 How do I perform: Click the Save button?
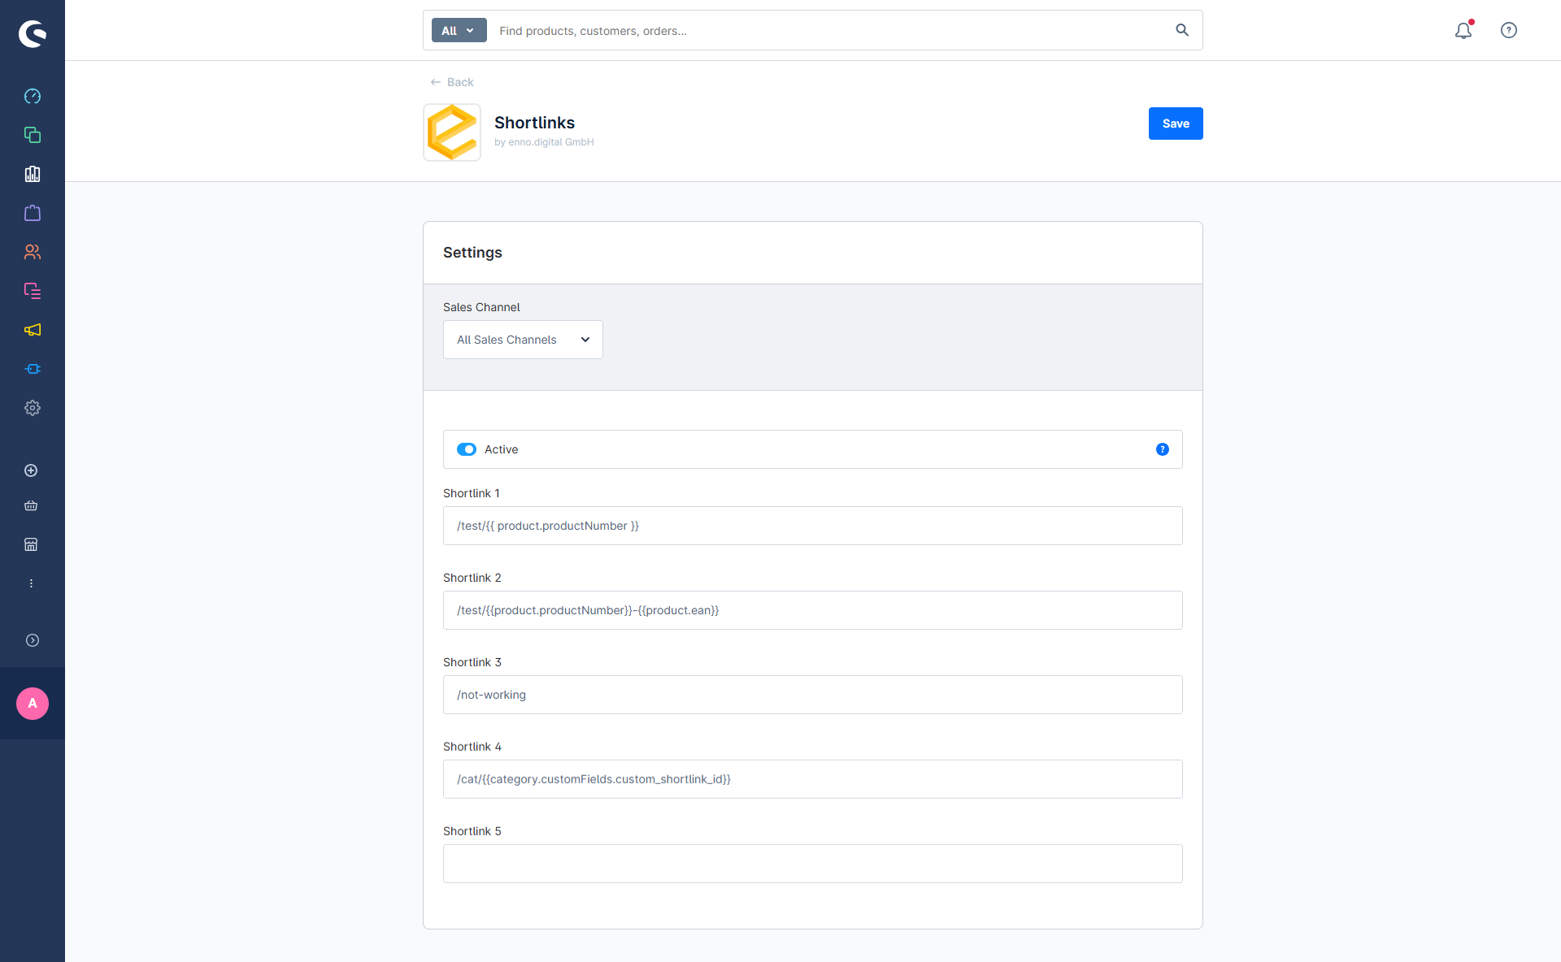point(1176,123)
